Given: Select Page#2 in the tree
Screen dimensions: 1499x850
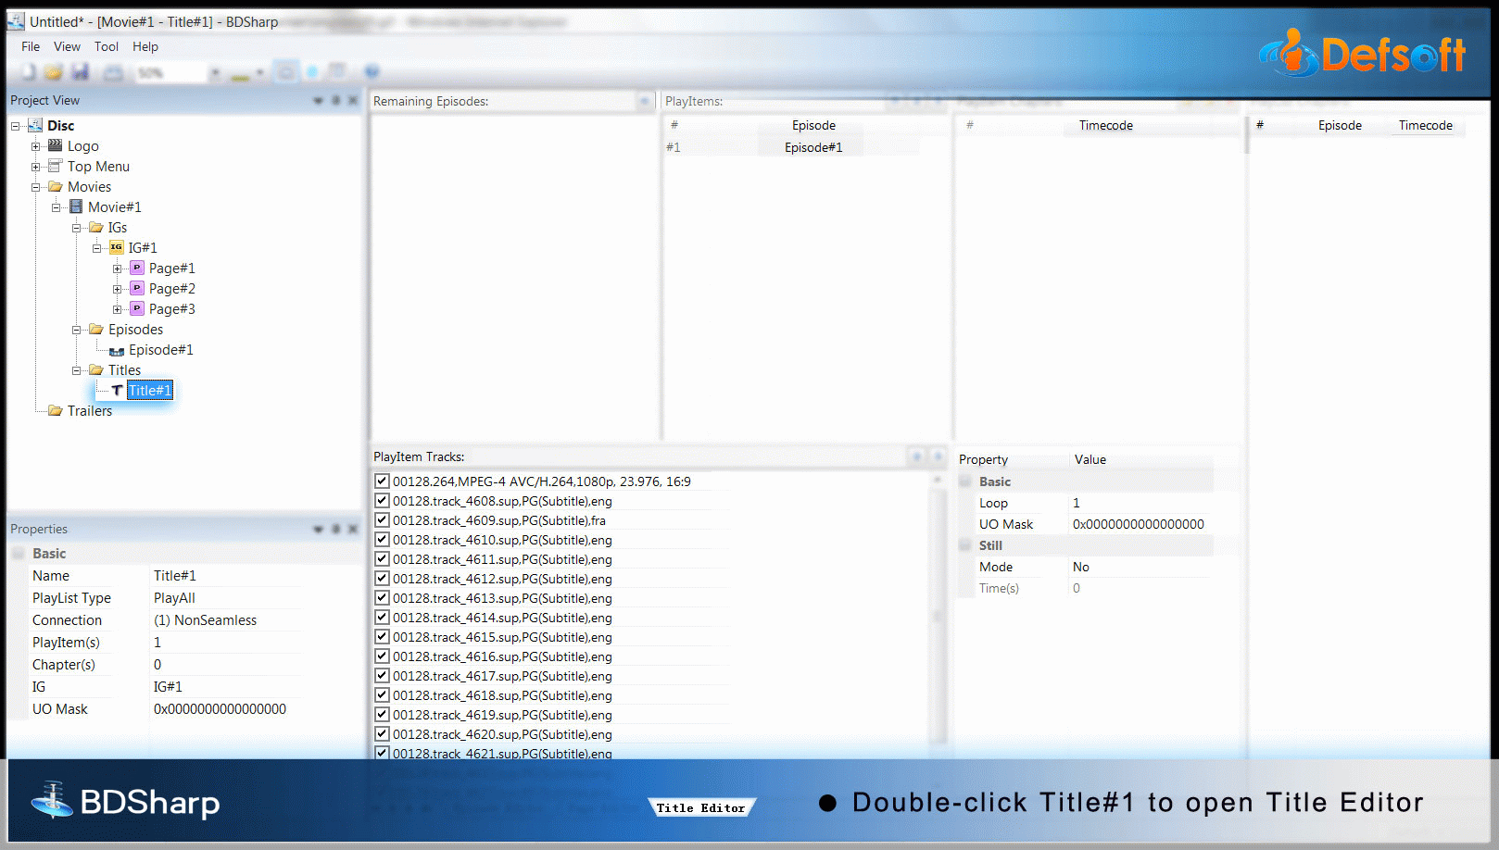Looking at the screenshot, I should [x=172, y=289].
